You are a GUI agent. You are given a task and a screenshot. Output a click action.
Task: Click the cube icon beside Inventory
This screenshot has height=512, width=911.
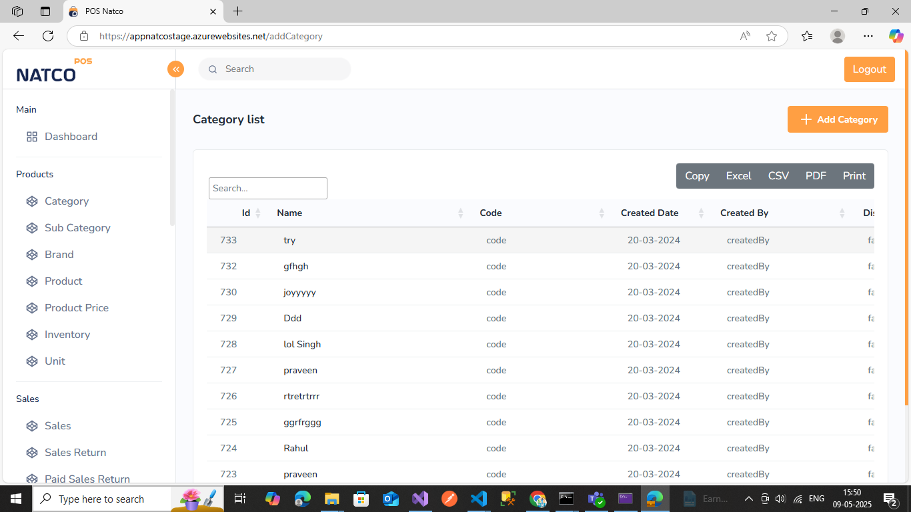tap(31, 335)
